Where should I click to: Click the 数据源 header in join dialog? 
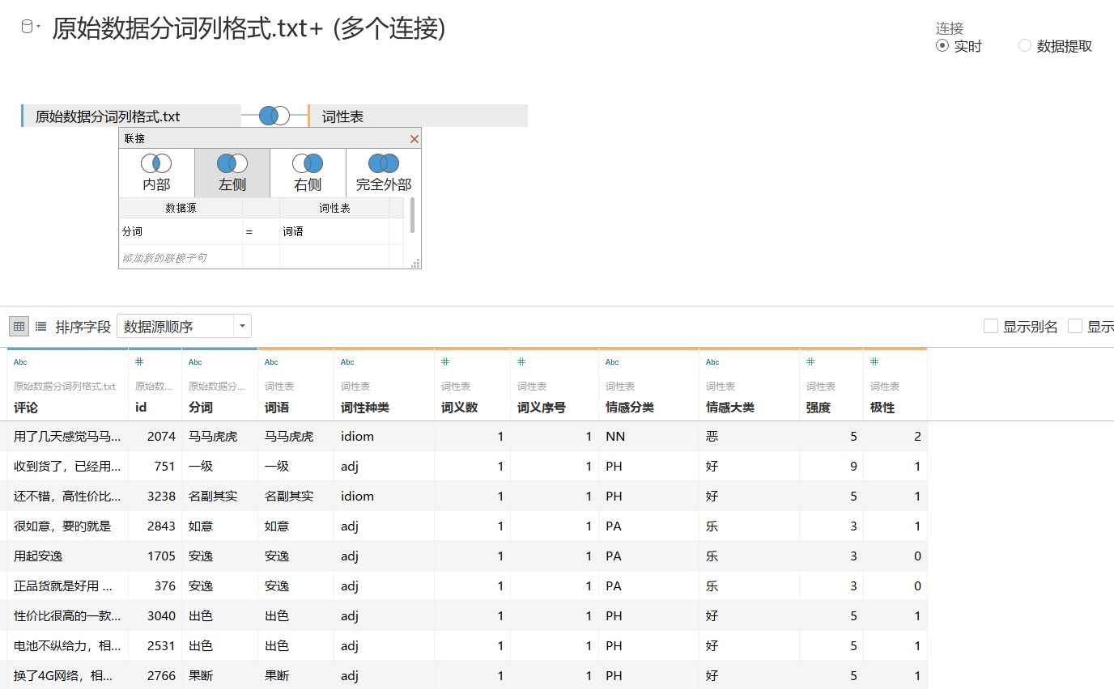[181, 208]
